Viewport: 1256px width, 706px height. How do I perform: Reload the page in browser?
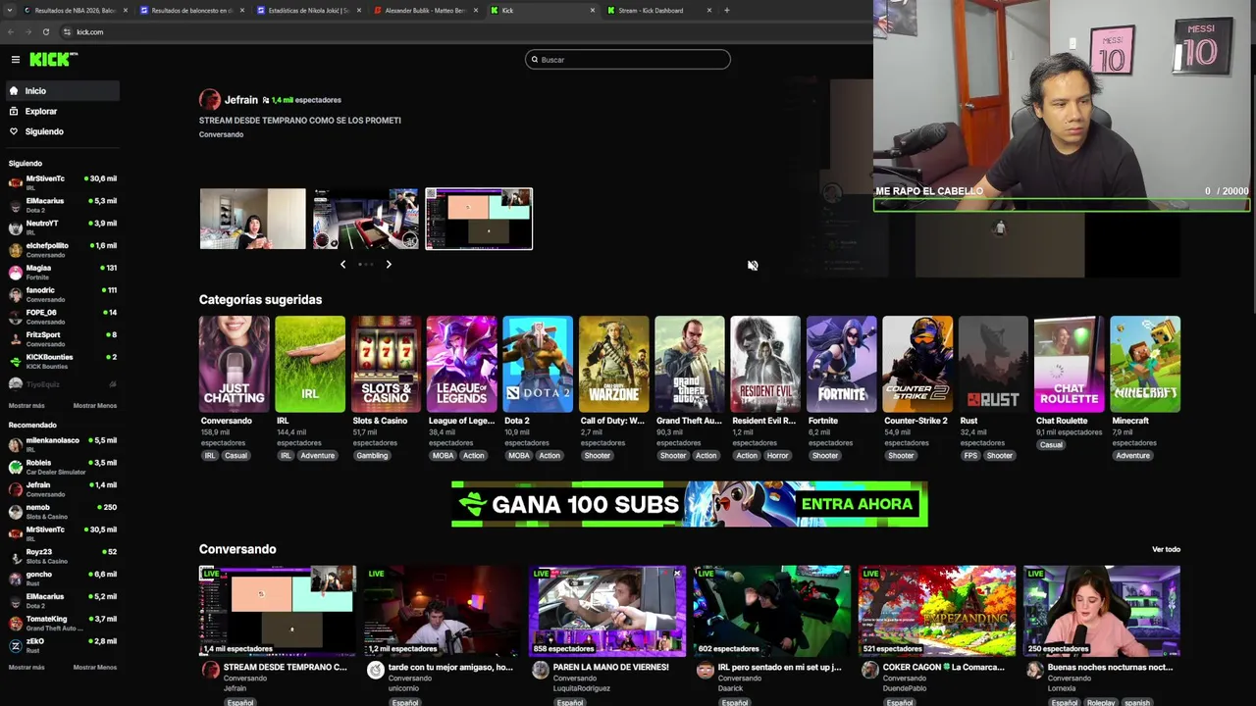pyautogui.click(x=45, y=31)
